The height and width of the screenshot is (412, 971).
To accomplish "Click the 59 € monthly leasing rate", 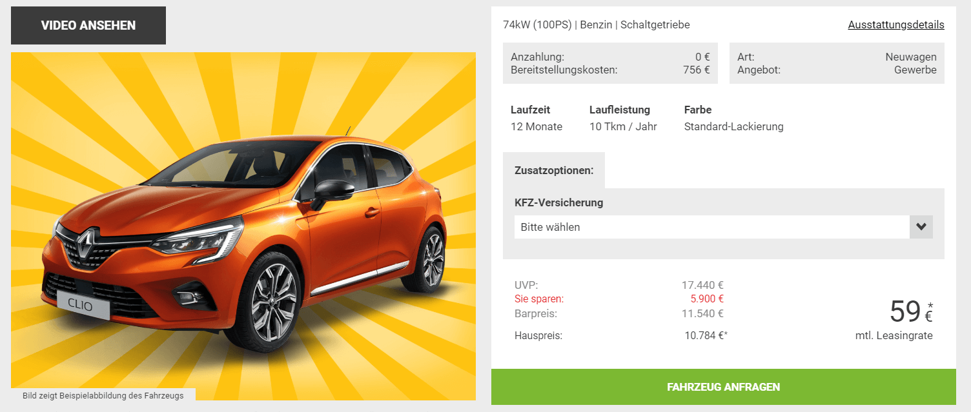I will pos(911,312).
